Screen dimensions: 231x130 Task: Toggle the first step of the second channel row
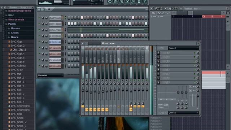69,24
